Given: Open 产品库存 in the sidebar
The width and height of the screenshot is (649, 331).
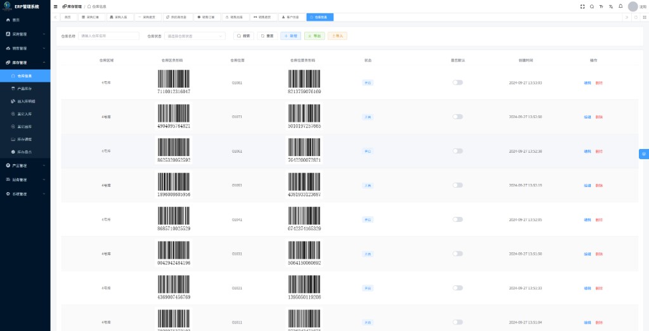Looking at the screenshot, I should [25, 89].
